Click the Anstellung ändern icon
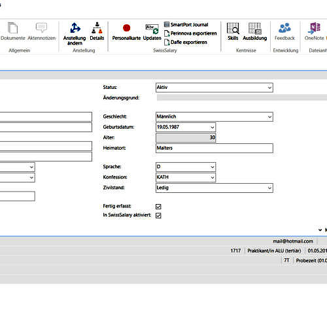Viewport: 327px width, 327px height. click(x=75, y=28)
